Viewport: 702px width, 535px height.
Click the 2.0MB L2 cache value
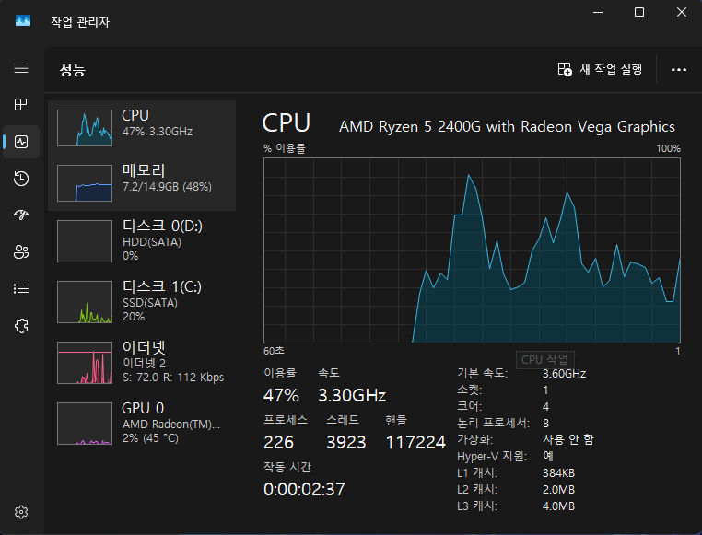[x=558, y=489]
